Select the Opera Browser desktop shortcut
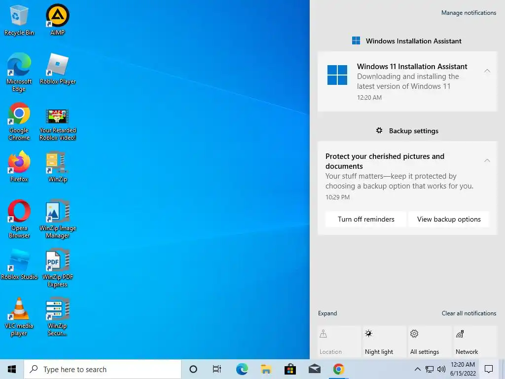Viewport: 505px width, 379px height. [19, 219]
